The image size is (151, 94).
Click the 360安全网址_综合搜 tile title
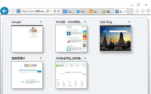[69, 58]
